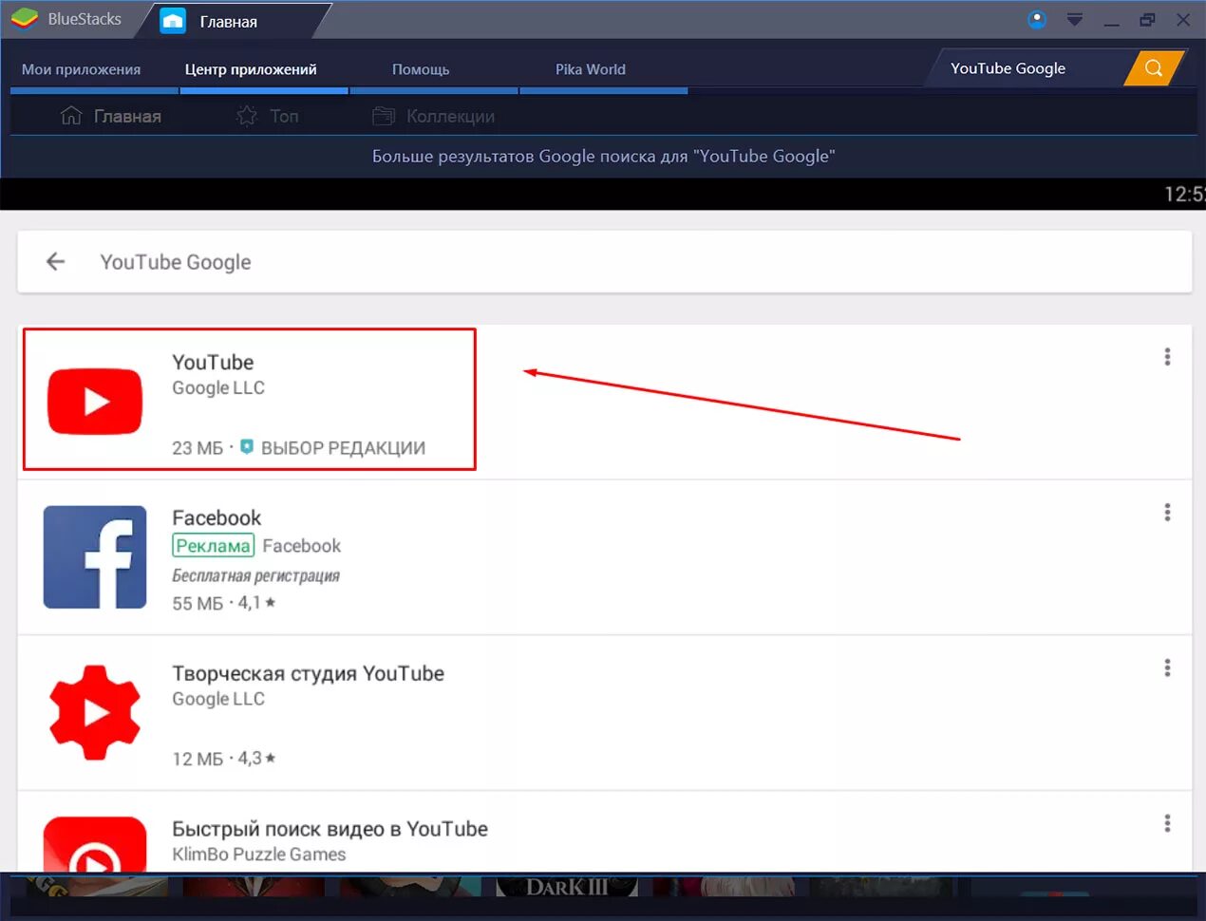Expand the title bar dropdown arrow menu
The height and width of the screenshot is (921, 1206).
pyautogui.click(x=1075, y=19)
